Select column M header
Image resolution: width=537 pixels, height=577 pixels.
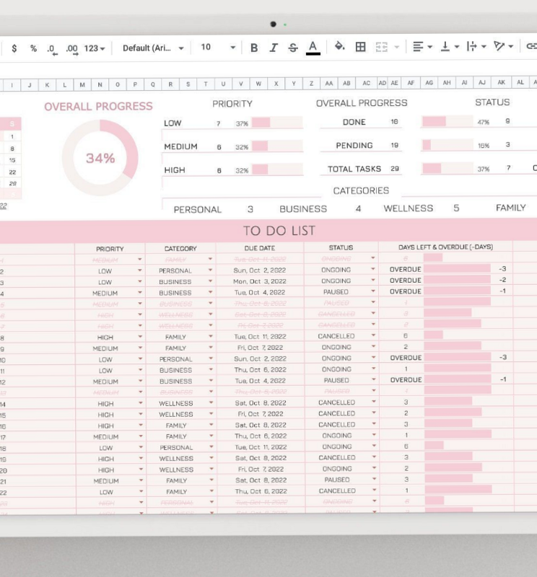pyautogui.click(x=82, y=84)
